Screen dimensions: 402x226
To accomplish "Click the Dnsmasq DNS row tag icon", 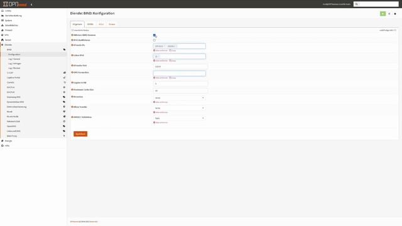I will coord(64,97).
